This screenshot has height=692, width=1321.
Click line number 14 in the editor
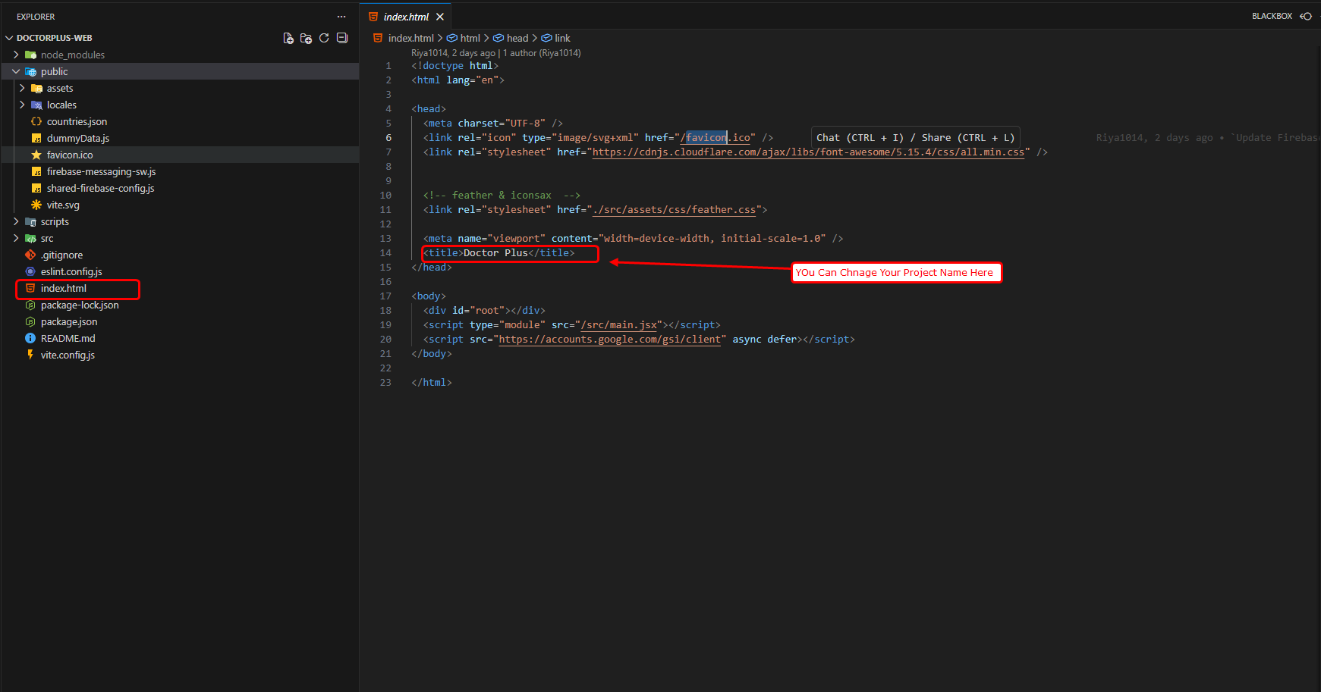[x=385, y=252]
